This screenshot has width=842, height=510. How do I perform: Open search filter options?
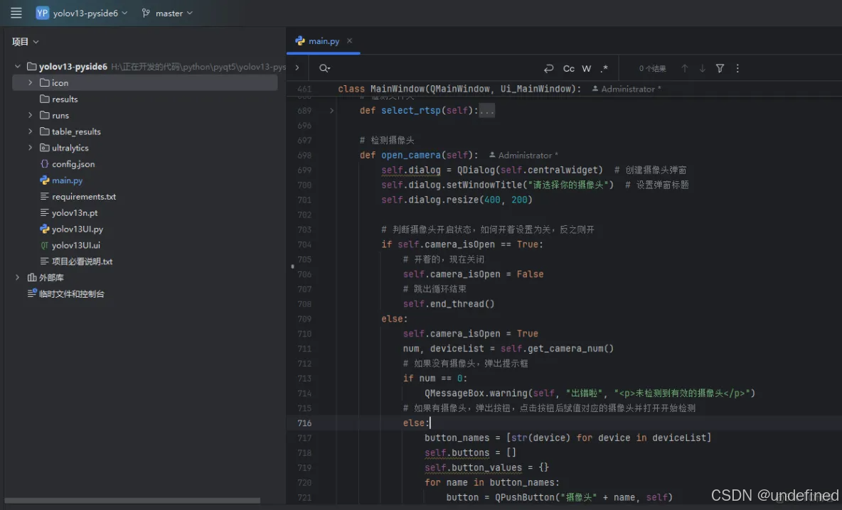point(720,68)
